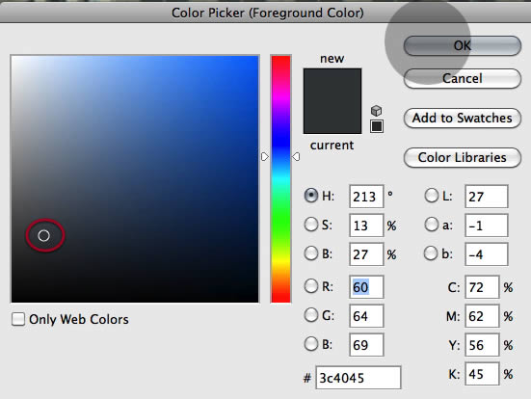Click the left hue slider arrow
The image size is (531, 399).
coord(265,156)
